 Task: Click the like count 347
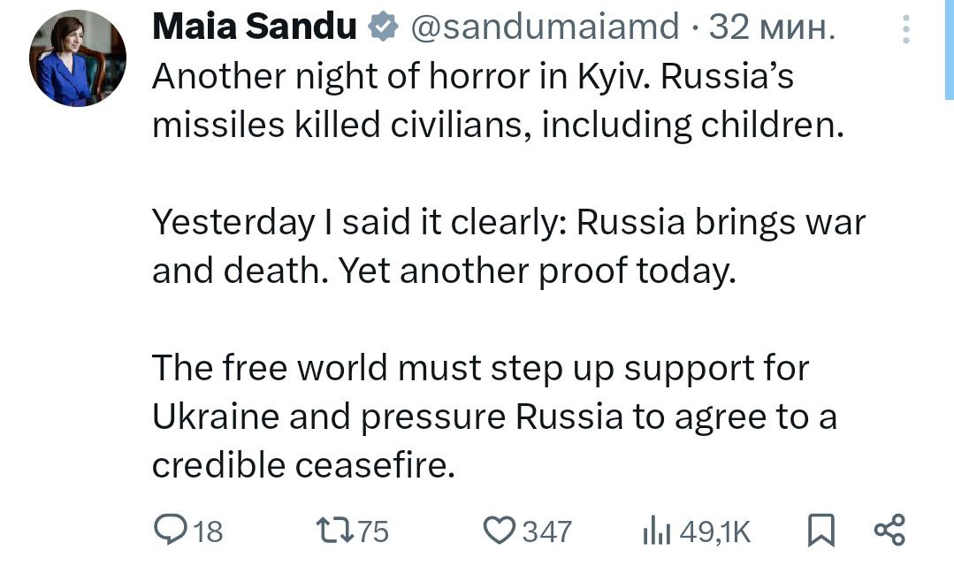click(x=547, y=532)
